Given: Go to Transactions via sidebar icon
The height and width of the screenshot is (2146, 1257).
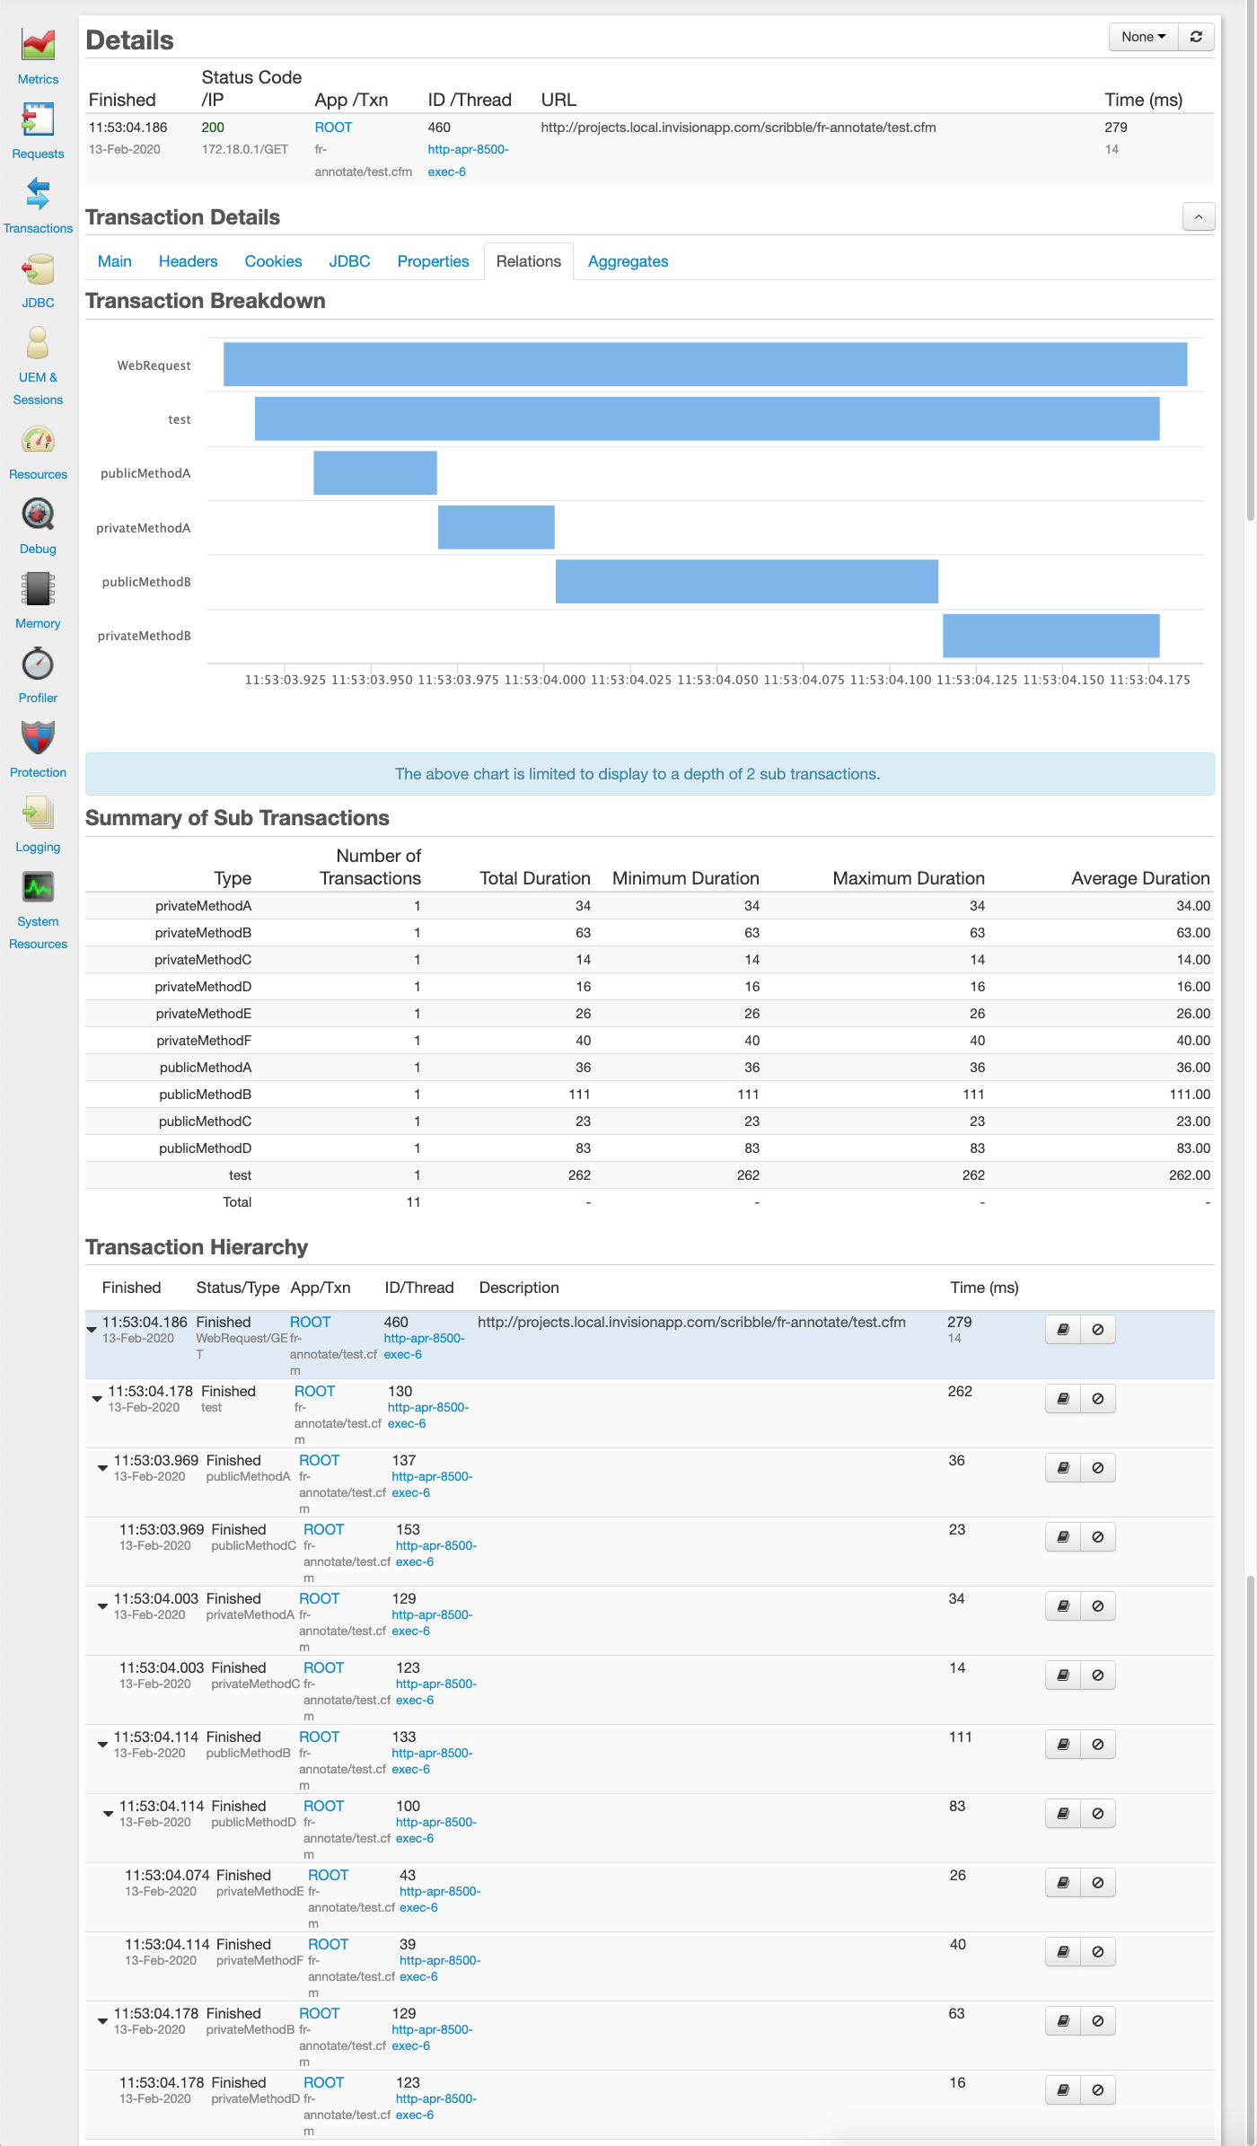Looking at the screenshot, I should (x=38, y=194).
